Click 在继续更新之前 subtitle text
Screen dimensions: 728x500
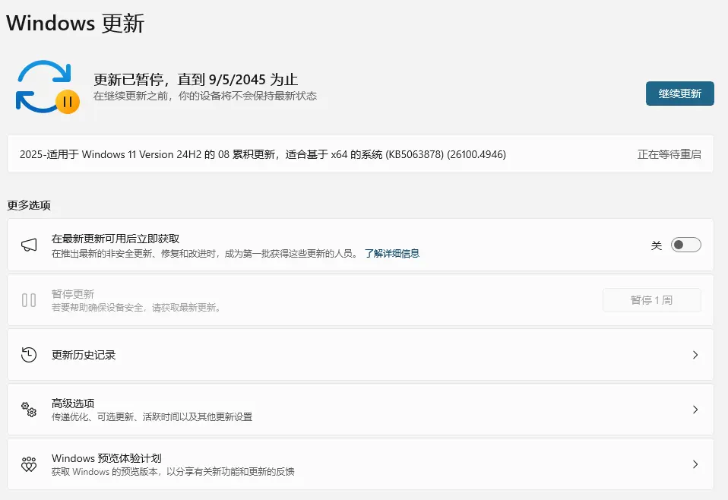click(x=205, y=96)
